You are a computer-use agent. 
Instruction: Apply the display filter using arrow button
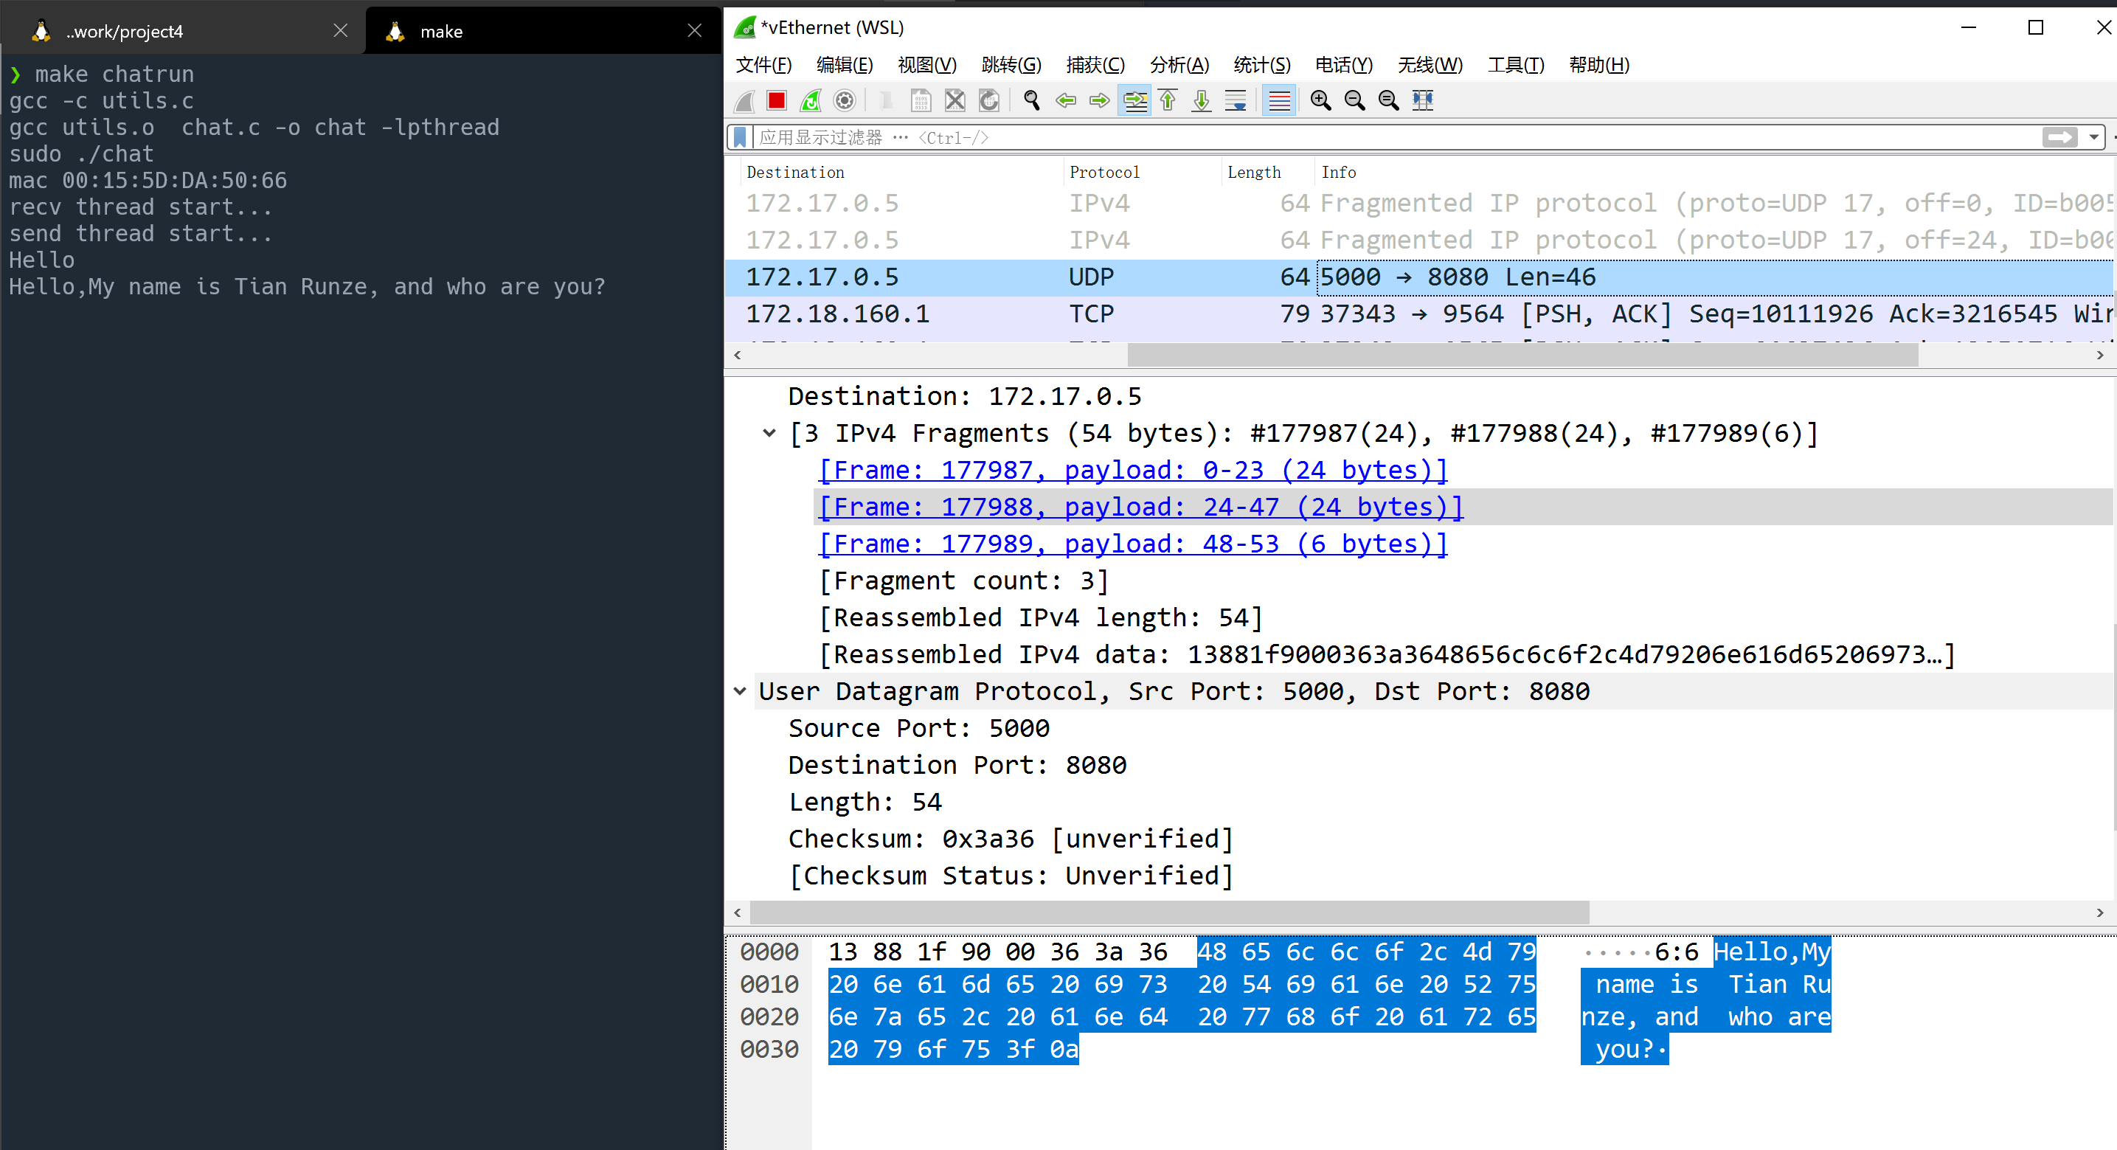[x=2059, y=137]
